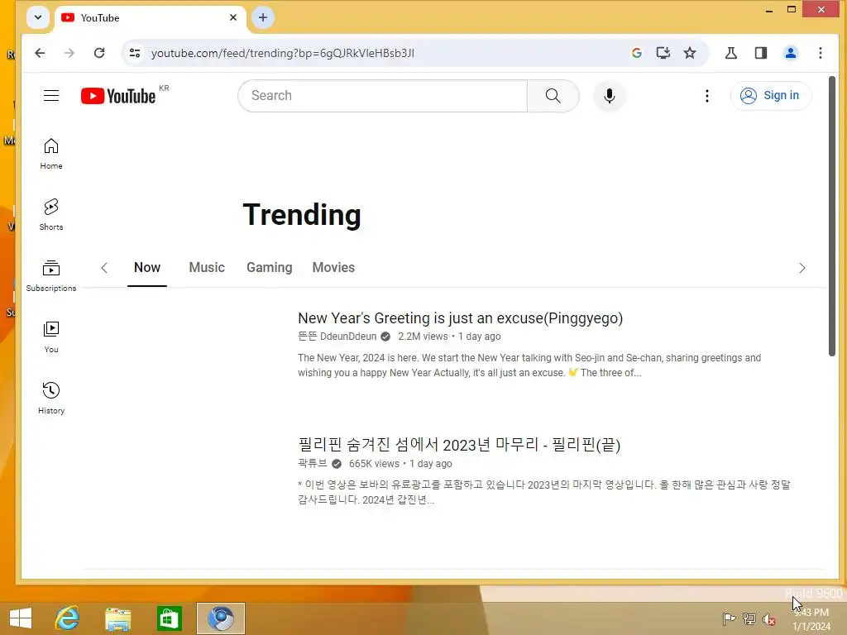Open Chrome Labs flask icon
847x635 pixels.
pyautogui.click(x=731, y=53)
